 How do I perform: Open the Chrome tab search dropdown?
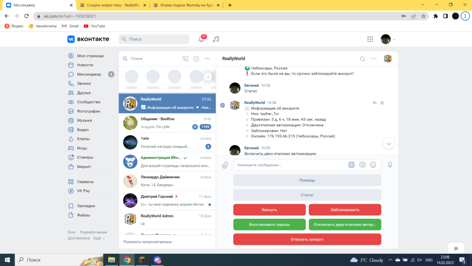pos(422,5)
